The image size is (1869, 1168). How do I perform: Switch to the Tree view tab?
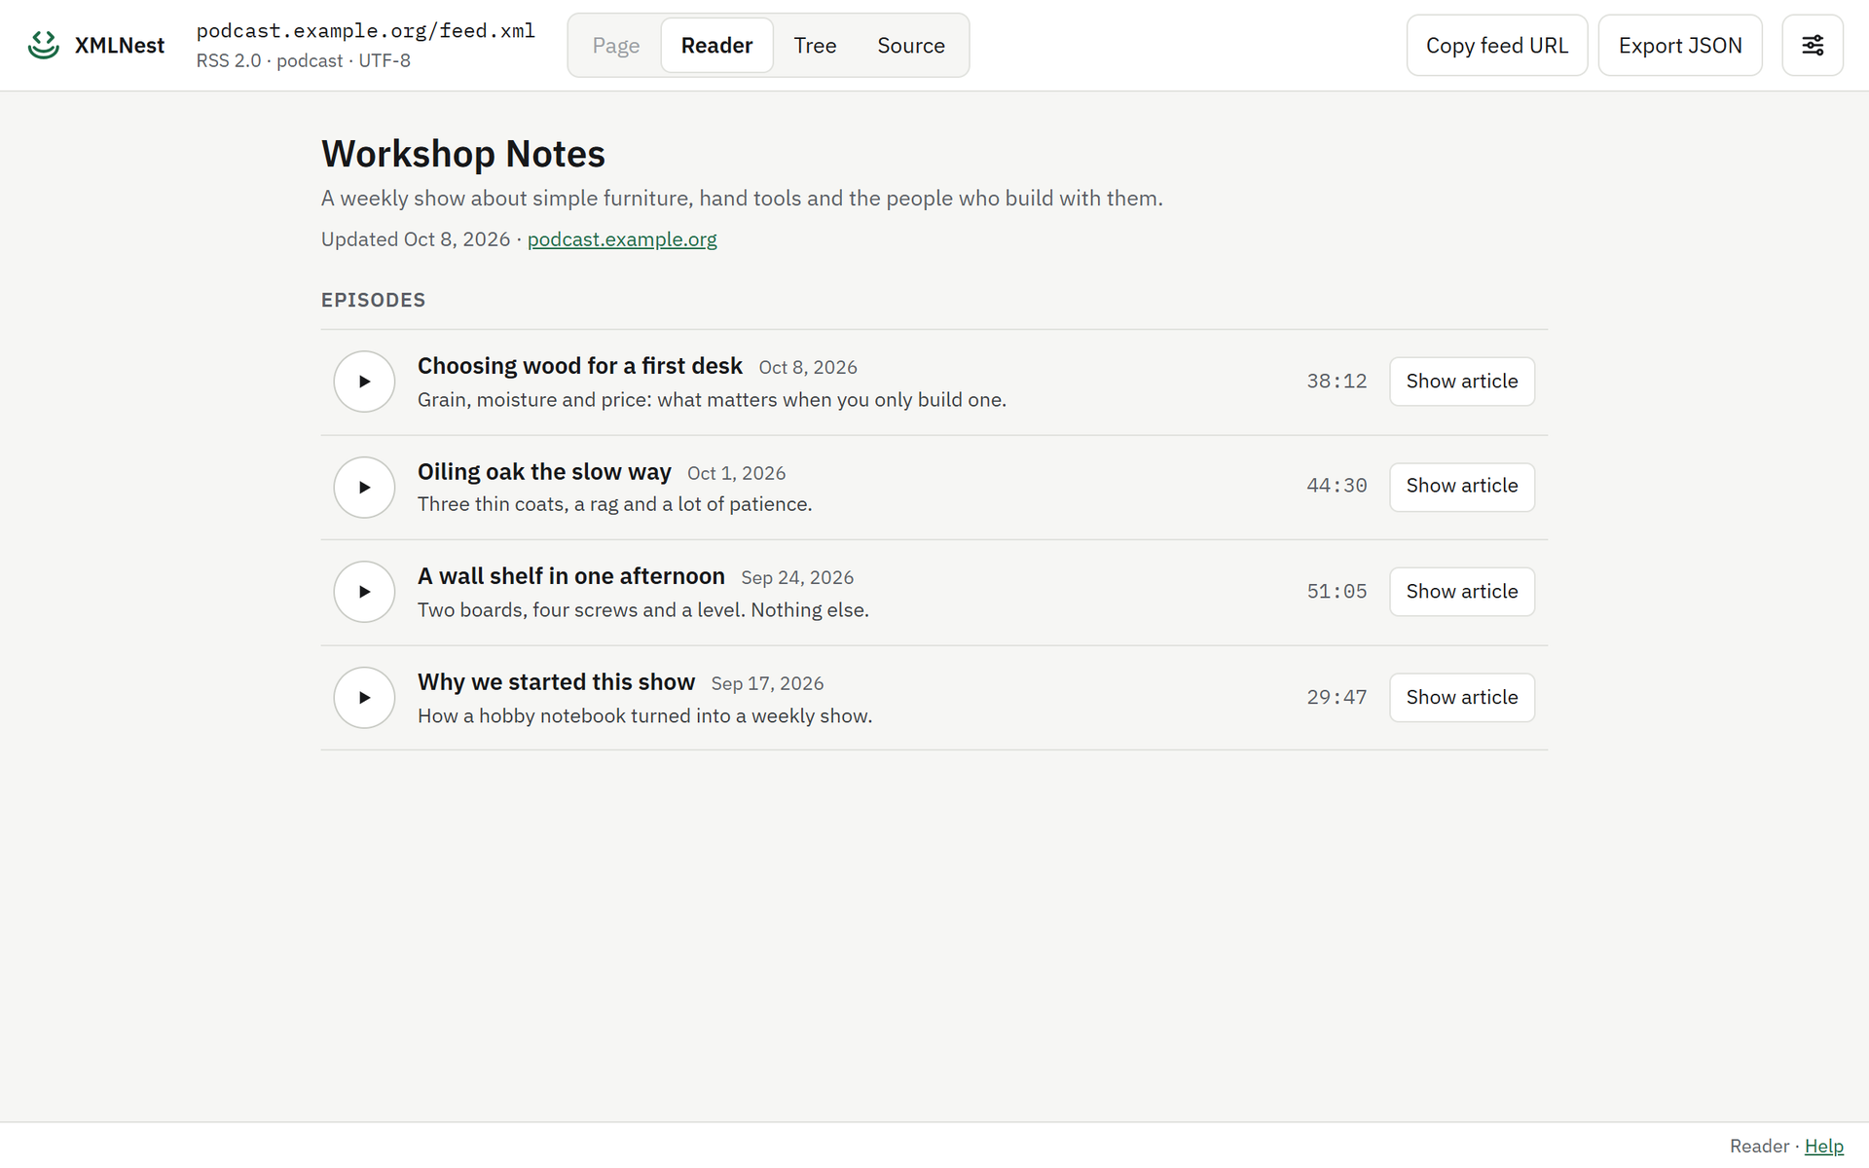click(815, 46)
